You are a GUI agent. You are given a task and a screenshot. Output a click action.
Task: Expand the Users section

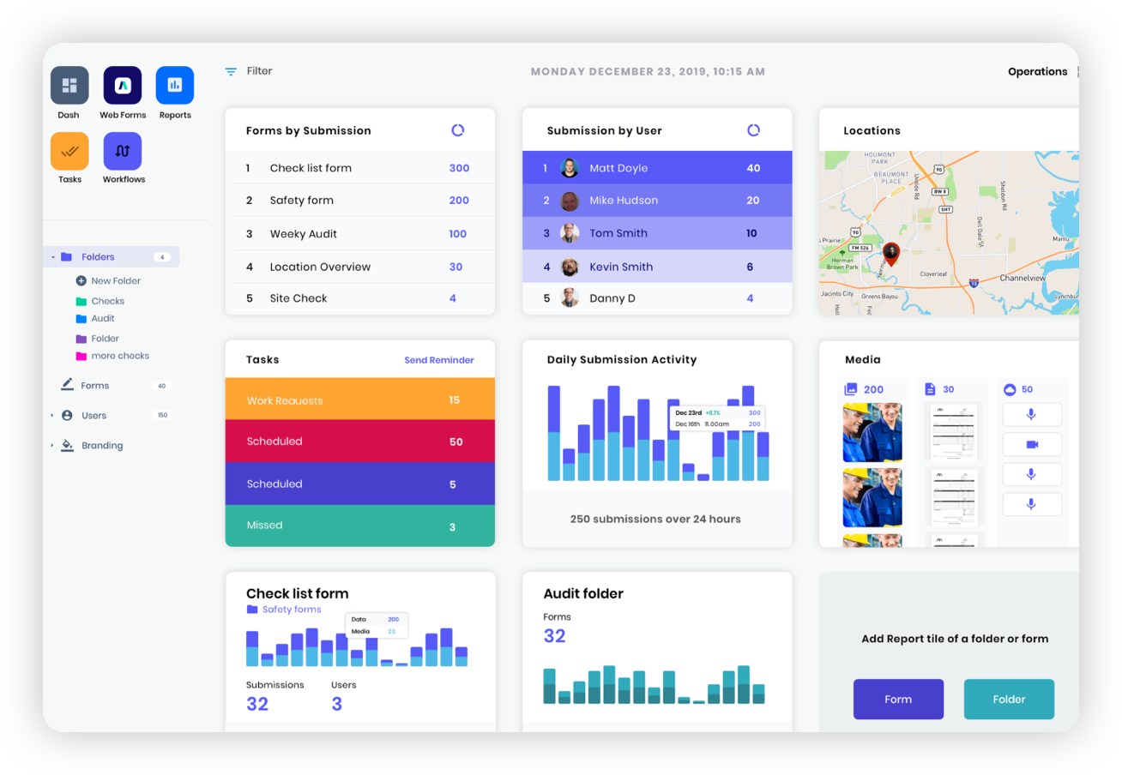pyautogui.click(x=53, y=415)
